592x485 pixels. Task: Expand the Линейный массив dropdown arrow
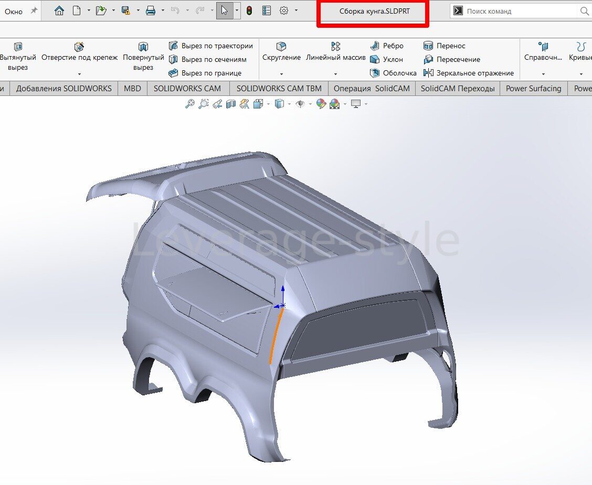(336, 74)
